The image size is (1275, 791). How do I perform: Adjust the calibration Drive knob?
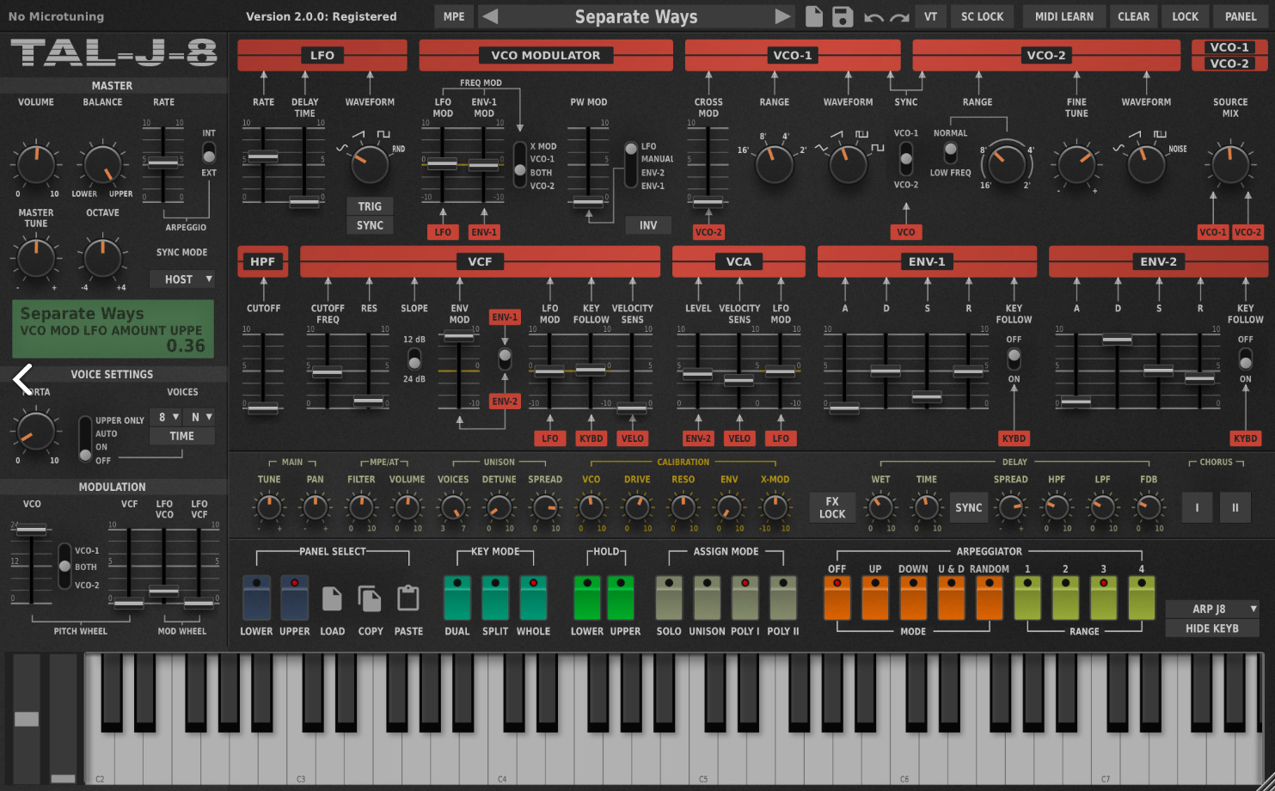point(637,507)
